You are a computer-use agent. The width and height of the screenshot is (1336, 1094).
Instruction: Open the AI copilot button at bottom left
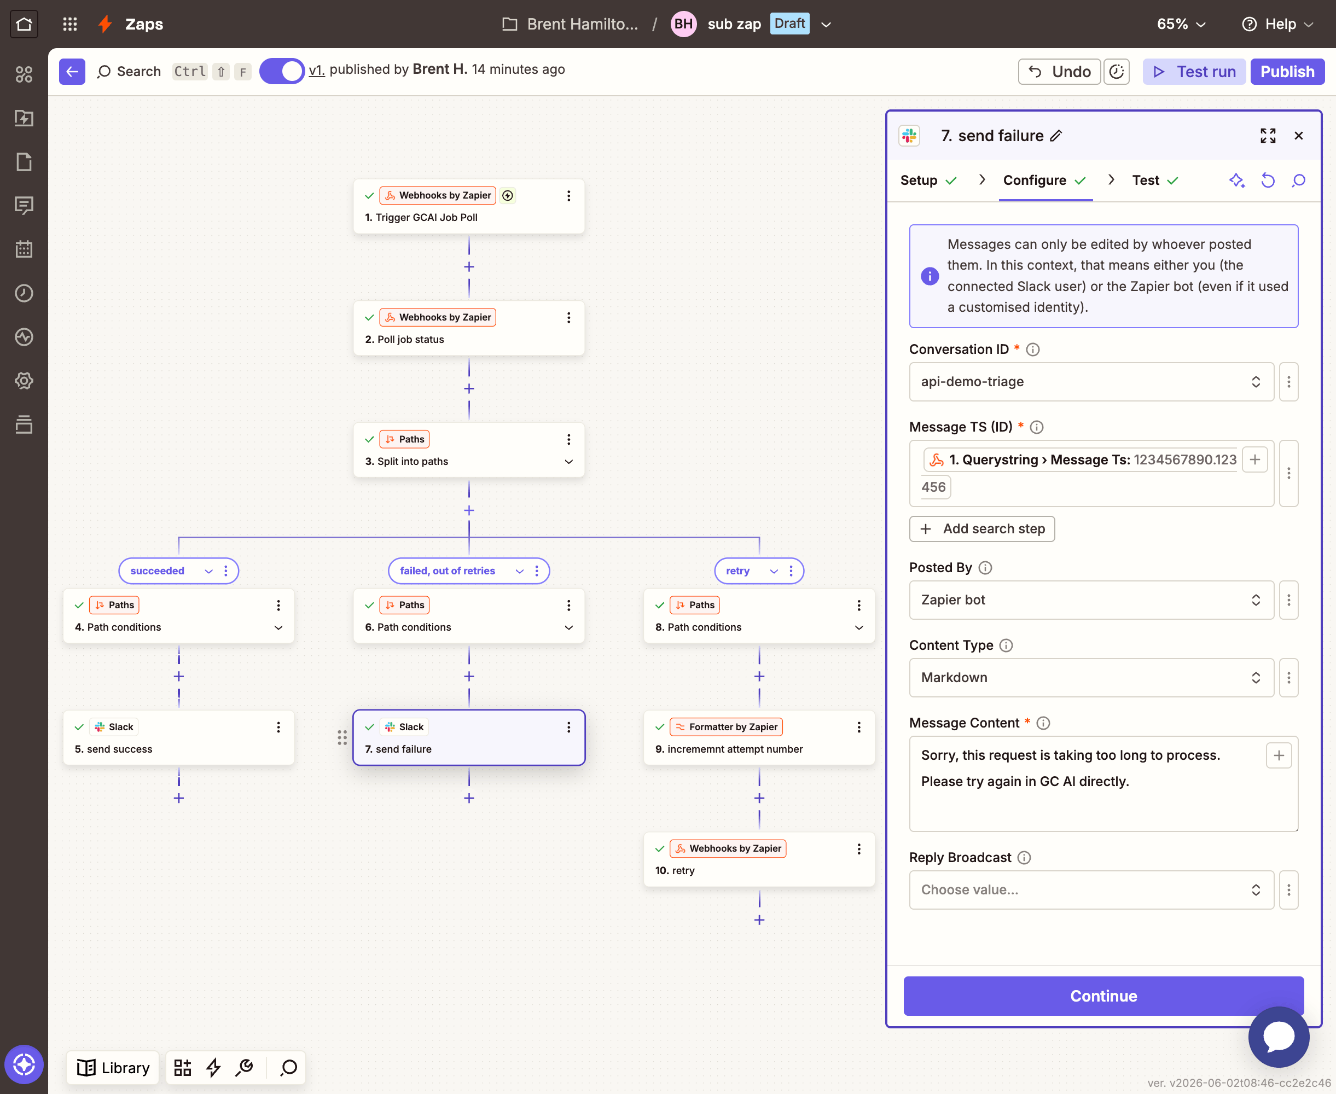coord(24,1064)
